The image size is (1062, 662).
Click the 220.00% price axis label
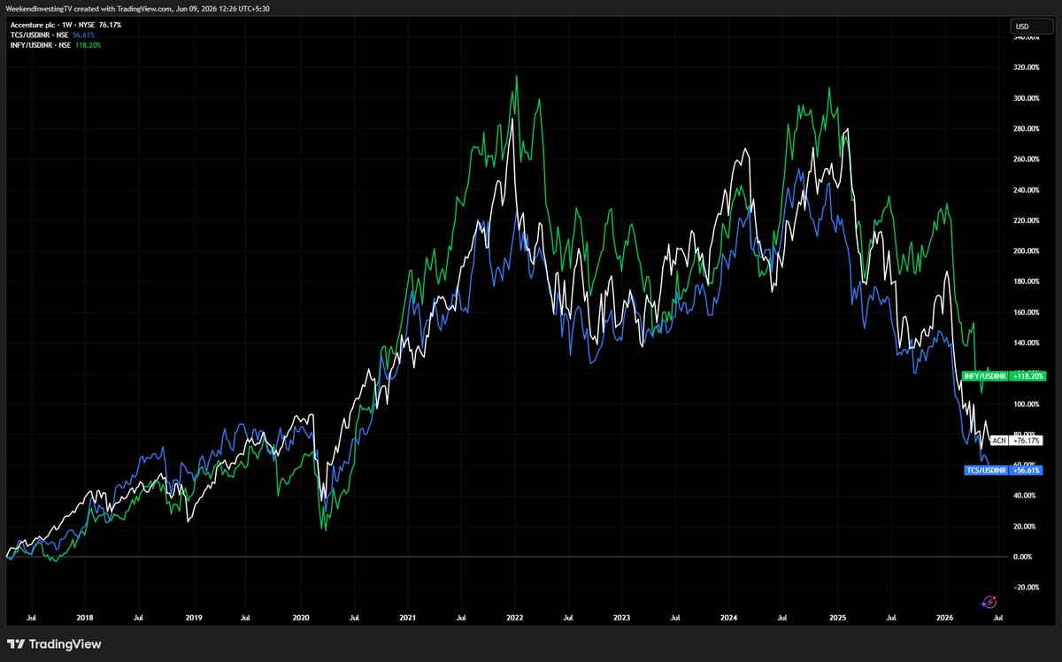pyautogui.click(x=1027, y=220)
